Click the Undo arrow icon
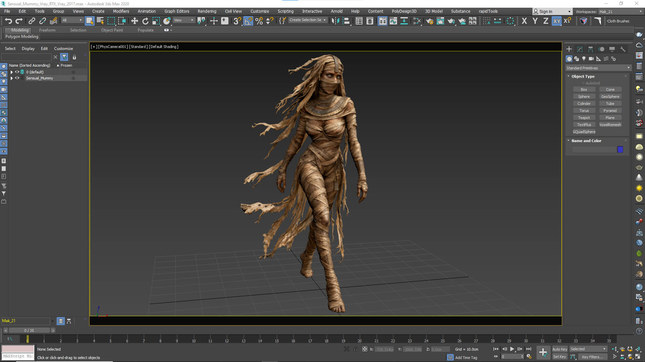Viewport: 645px width, 362px height. [x=8, y=21]
